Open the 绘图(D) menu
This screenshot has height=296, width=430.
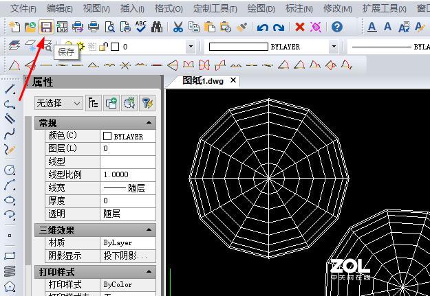260,8
